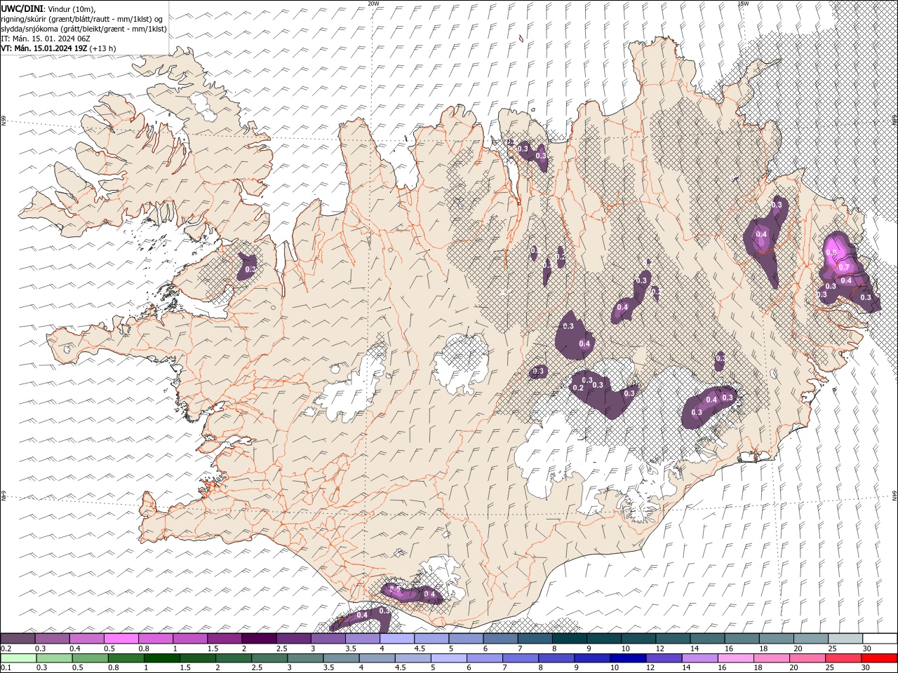Pick the blue 8 rain legend swatch
898x673 pixels.
pyautogui.click(x=556, y=658)
